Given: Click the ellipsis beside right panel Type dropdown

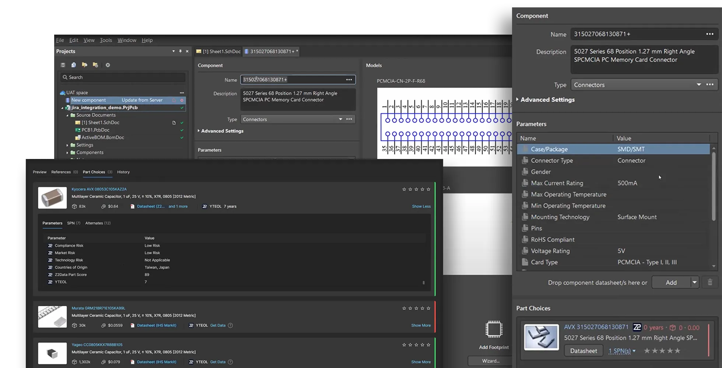Looking at the screenshot, I should pyautogui.click(x=710, y=85).
